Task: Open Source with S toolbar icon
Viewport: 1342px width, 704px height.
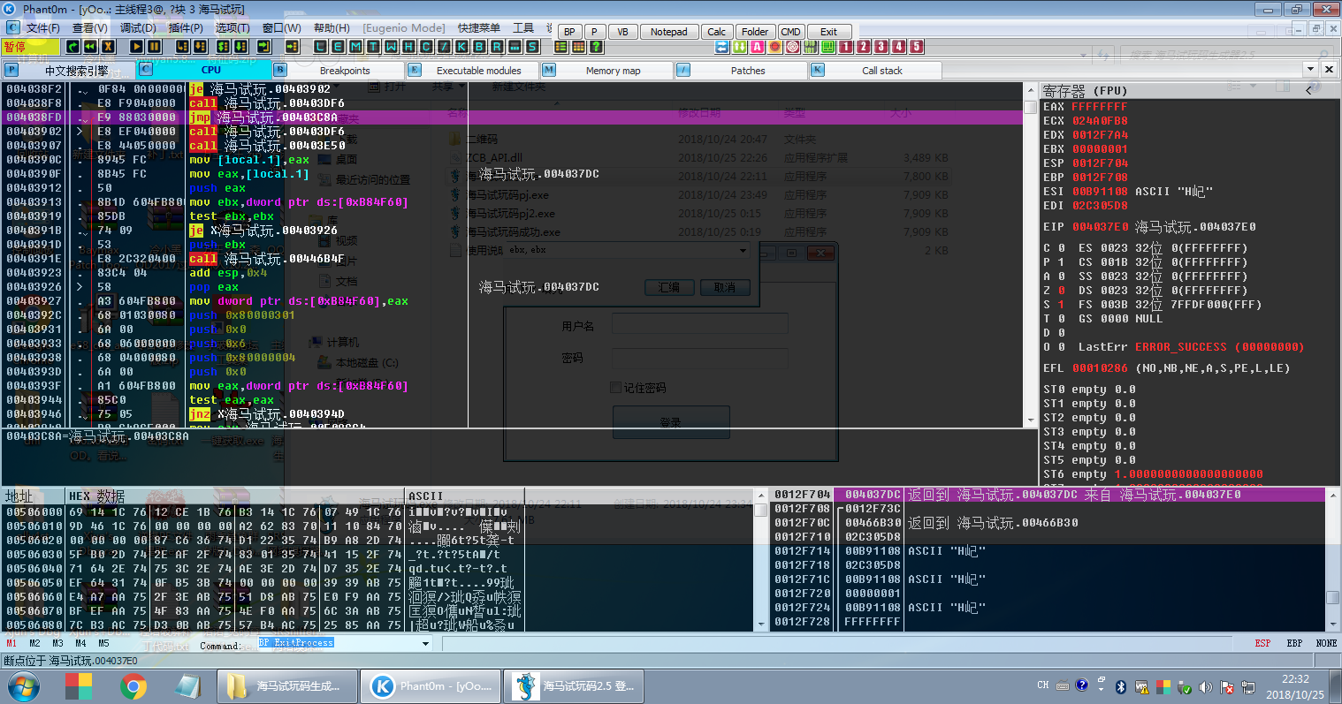Action: (x=532, y=46)
